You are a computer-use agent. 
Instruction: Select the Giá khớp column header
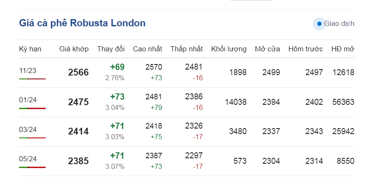(74, 49)
